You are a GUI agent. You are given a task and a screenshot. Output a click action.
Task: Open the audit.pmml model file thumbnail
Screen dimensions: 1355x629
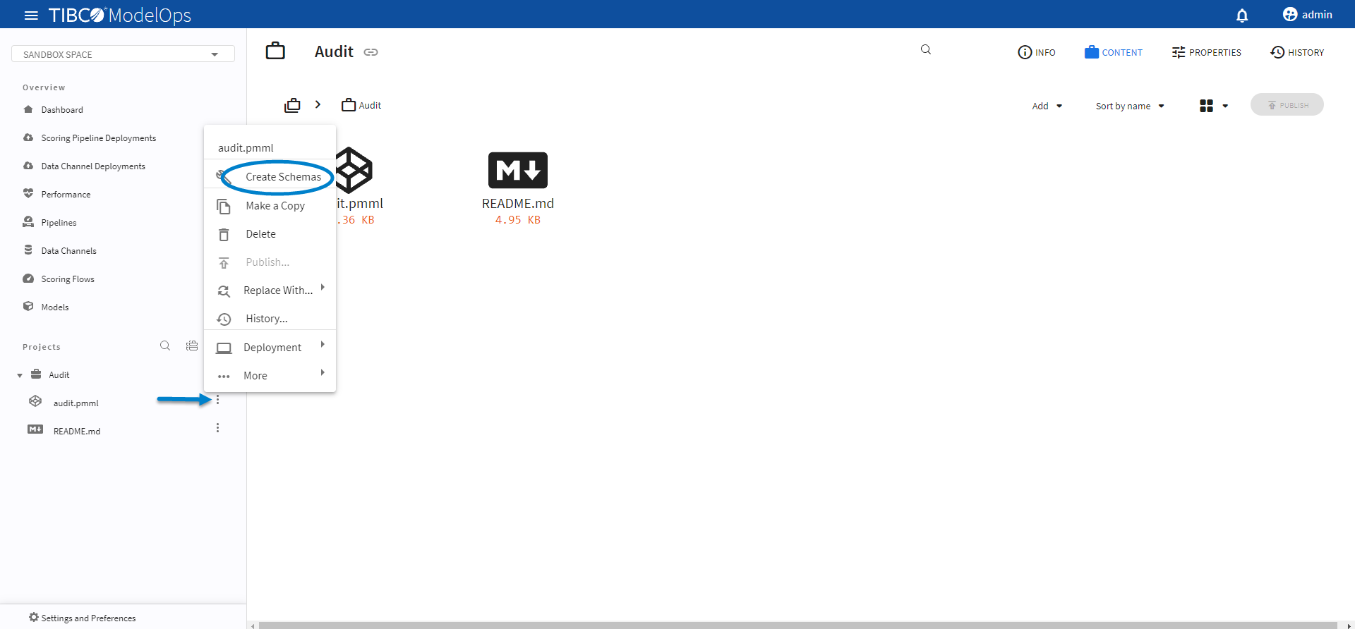[354, 170]
